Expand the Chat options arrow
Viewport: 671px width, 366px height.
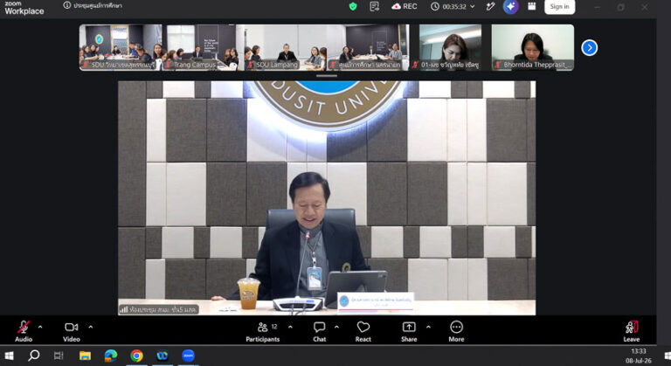coord(336,327)
